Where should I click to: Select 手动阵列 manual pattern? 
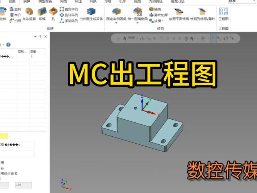69,21
